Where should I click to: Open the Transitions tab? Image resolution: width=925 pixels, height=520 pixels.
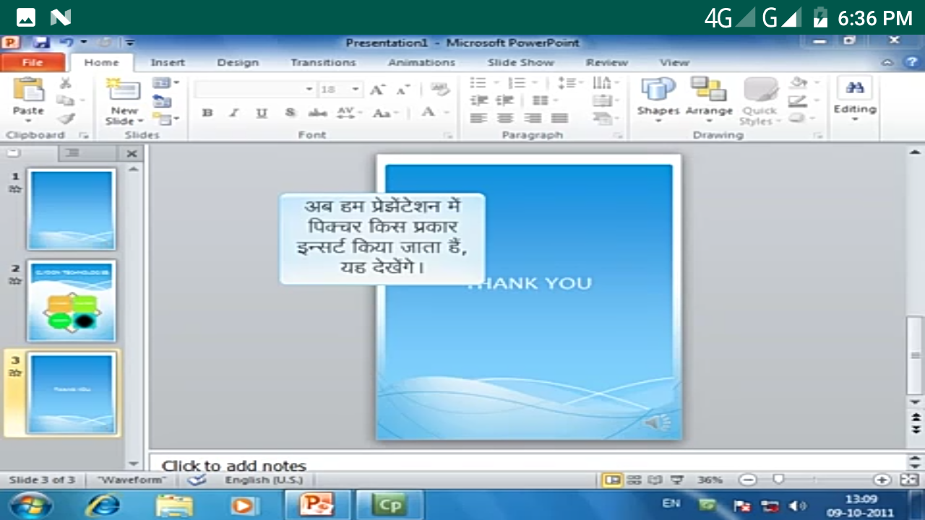pyautogui.click(x=323, y=63)
